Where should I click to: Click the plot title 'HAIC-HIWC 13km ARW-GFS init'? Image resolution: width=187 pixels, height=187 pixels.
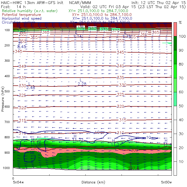click(x=32, y=3)
